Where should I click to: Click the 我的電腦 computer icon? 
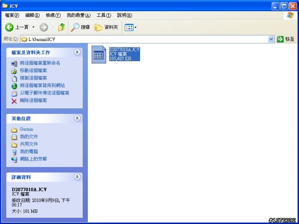(x=14, y=152)
